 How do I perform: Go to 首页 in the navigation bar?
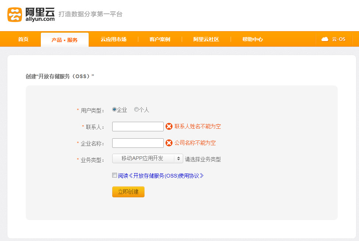tap(23, 39)
